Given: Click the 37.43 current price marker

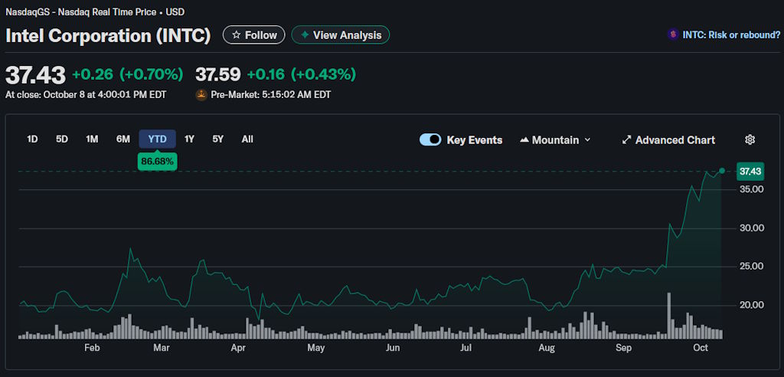Looking at the screenshot, I should coord(750,171).
